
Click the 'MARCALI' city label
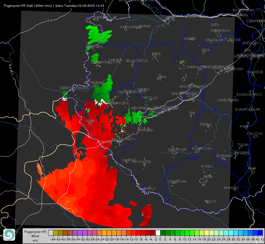point(146,130)
